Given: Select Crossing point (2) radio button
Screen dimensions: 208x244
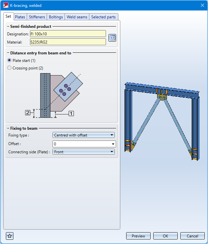Looking at the screenshot, I should tap(9, 68).
